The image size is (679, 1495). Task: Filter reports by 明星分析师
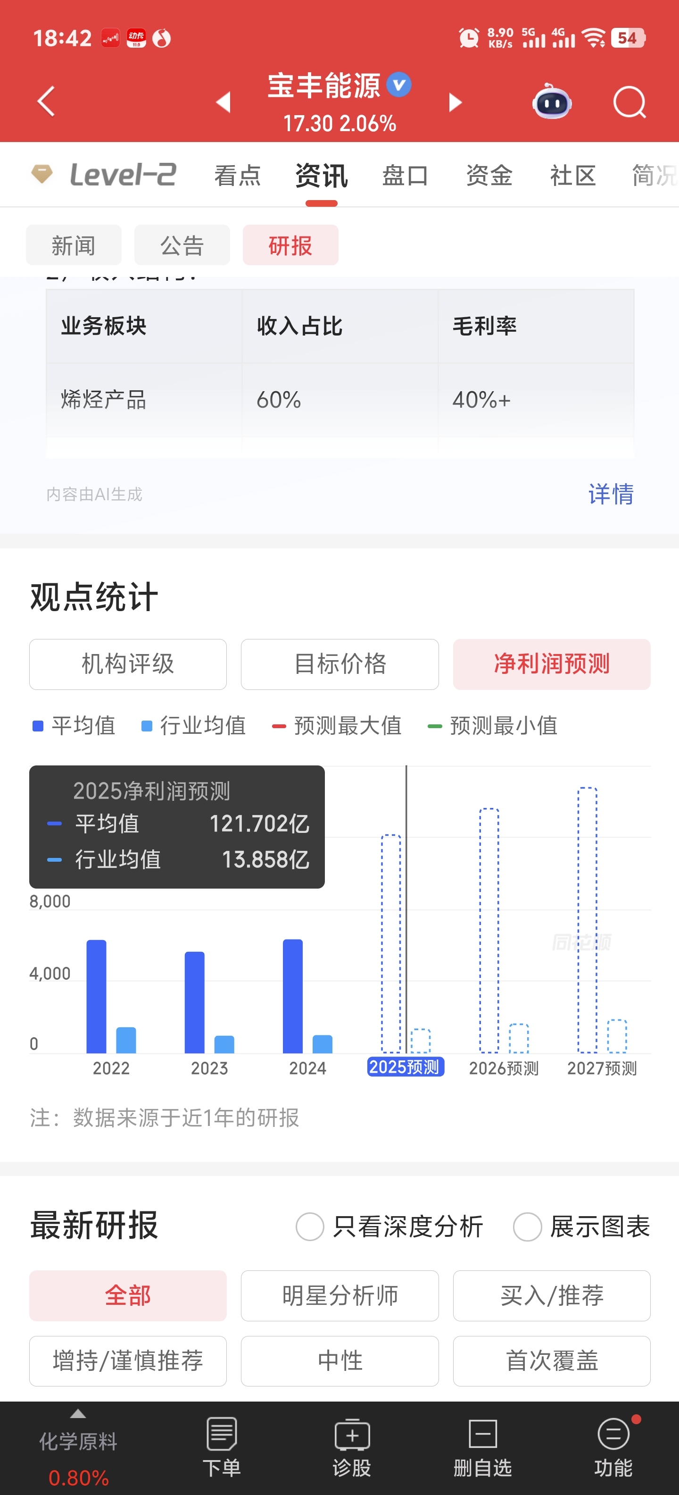tap(340, 1295)
